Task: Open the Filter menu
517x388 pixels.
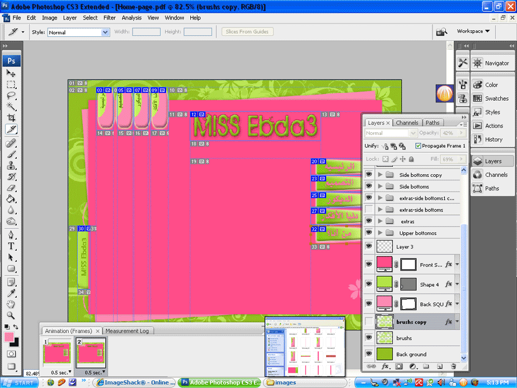Action: coord(110,18)
